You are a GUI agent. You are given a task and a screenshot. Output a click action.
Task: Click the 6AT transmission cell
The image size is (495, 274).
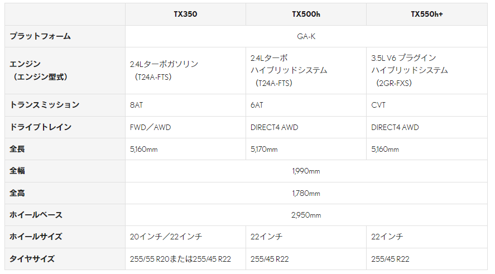tap(306, 105)
